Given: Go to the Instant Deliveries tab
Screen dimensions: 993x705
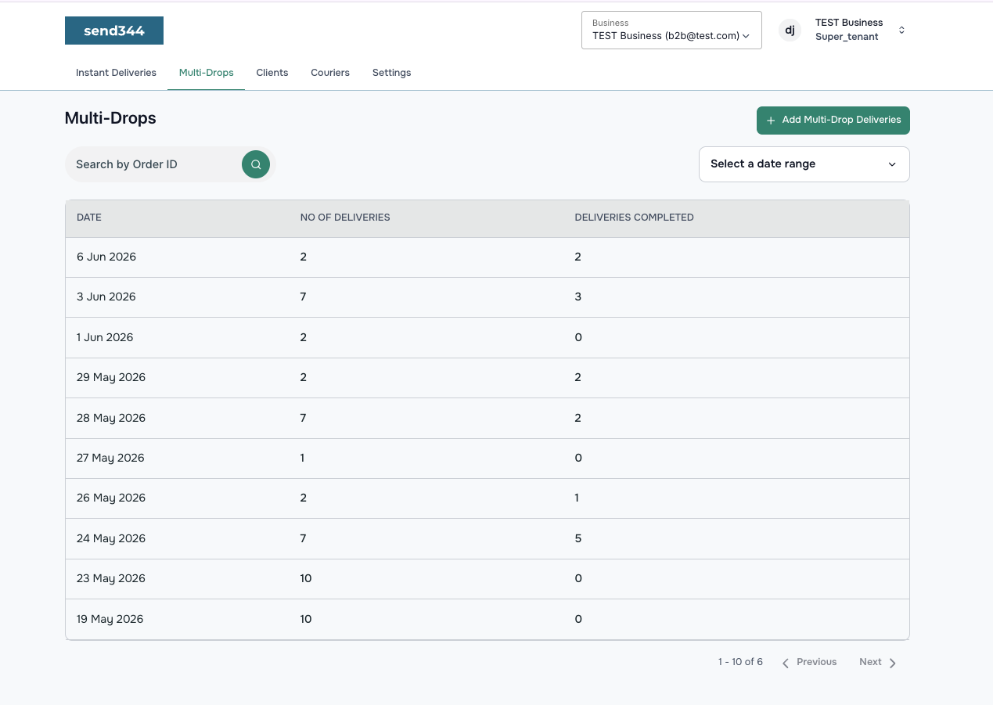Looking at the screenshot, I should tap(116, 73).
